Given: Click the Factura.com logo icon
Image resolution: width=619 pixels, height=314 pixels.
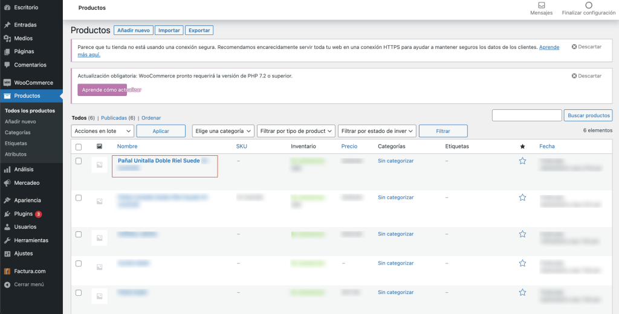Looking at the screenshot, I should coord(7,271).
